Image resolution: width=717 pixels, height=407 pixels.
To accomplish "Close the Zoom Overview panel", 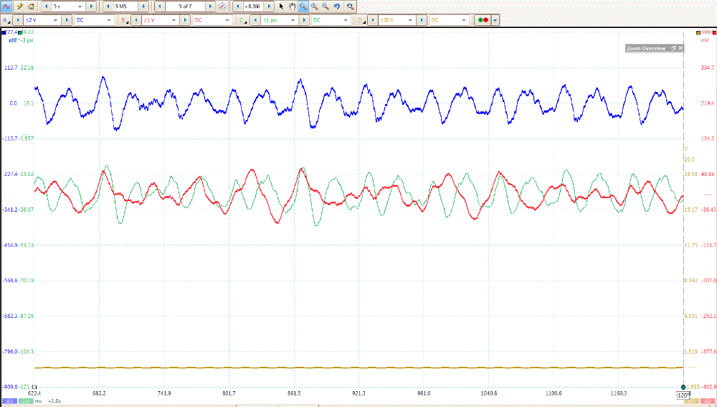I will [x=680, y=48].
